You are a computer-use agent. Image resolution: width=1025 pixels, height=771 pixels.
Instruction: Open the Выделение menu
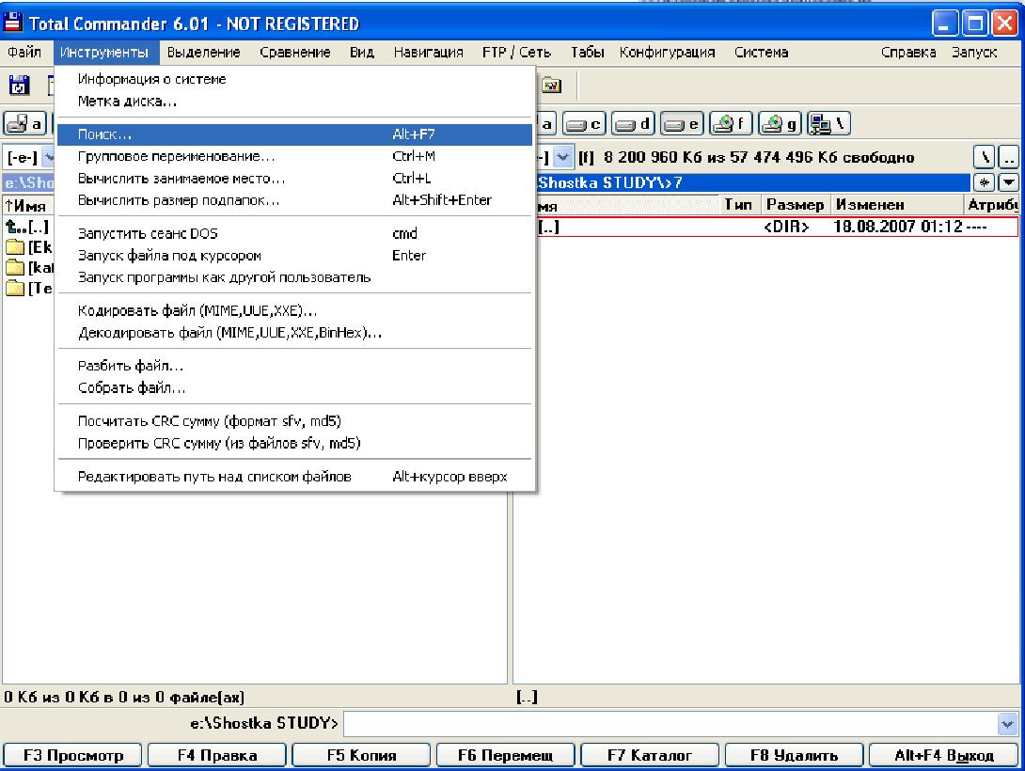203,53
